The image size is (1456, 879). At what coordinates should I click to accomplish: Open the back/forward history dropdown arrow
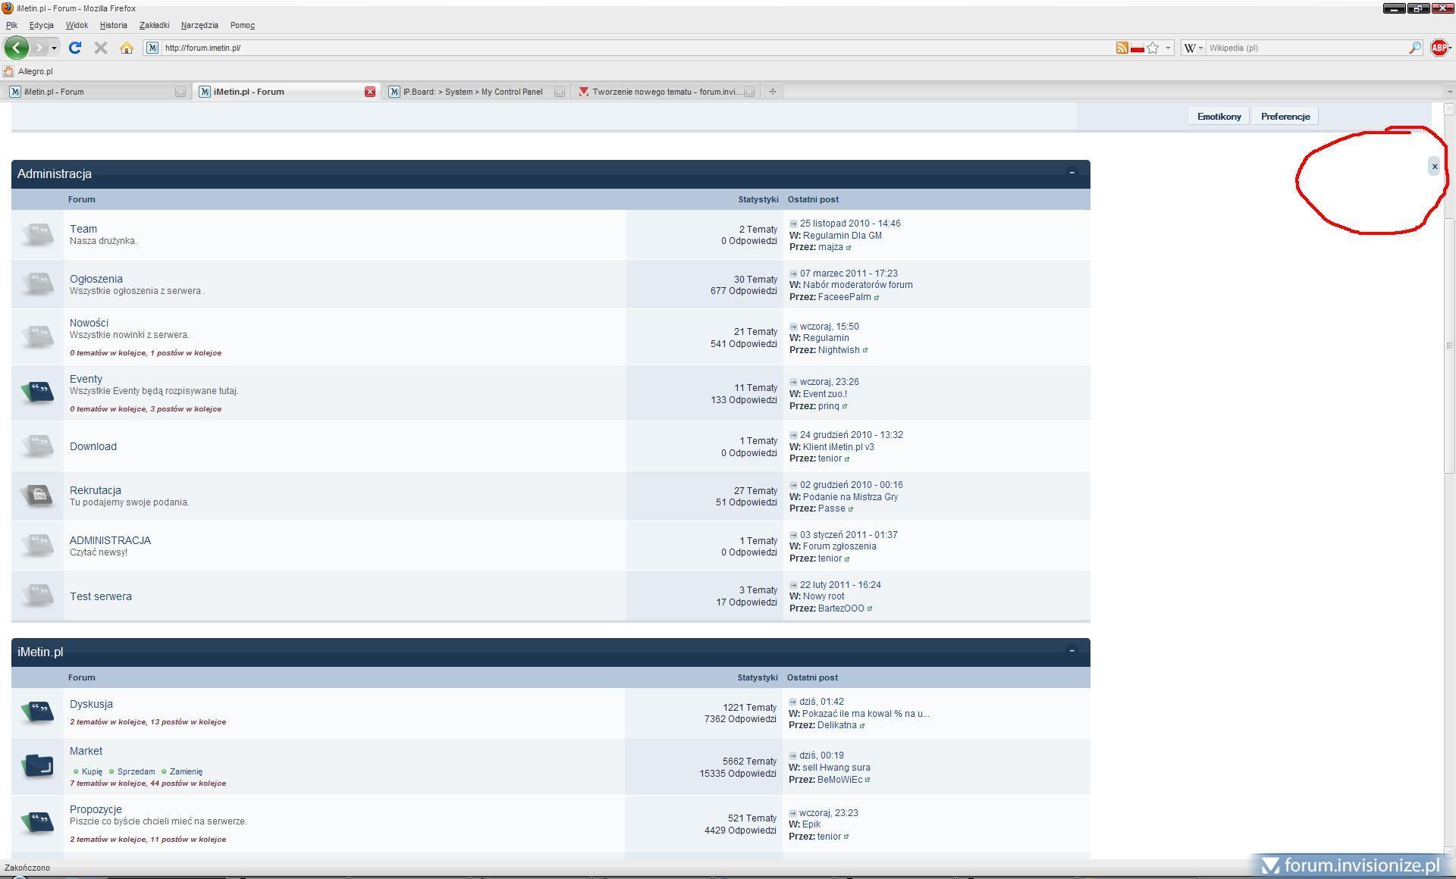point(54,48)
